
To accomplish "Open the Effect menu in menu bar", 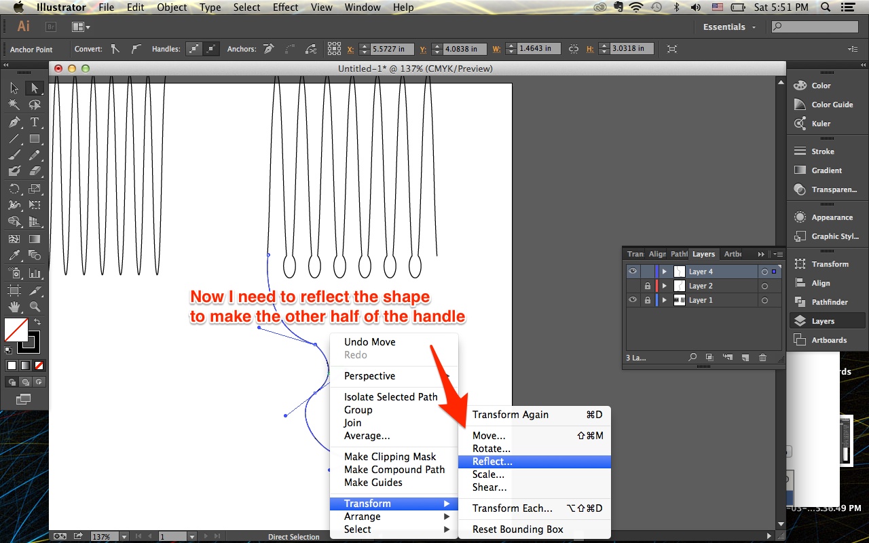I will [x=286, y=7].
